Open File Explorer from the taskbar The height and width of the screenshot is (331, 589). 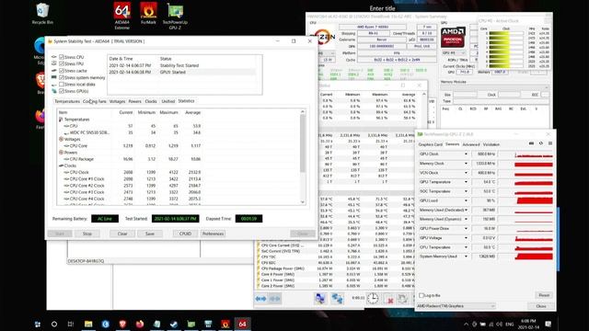88,324
